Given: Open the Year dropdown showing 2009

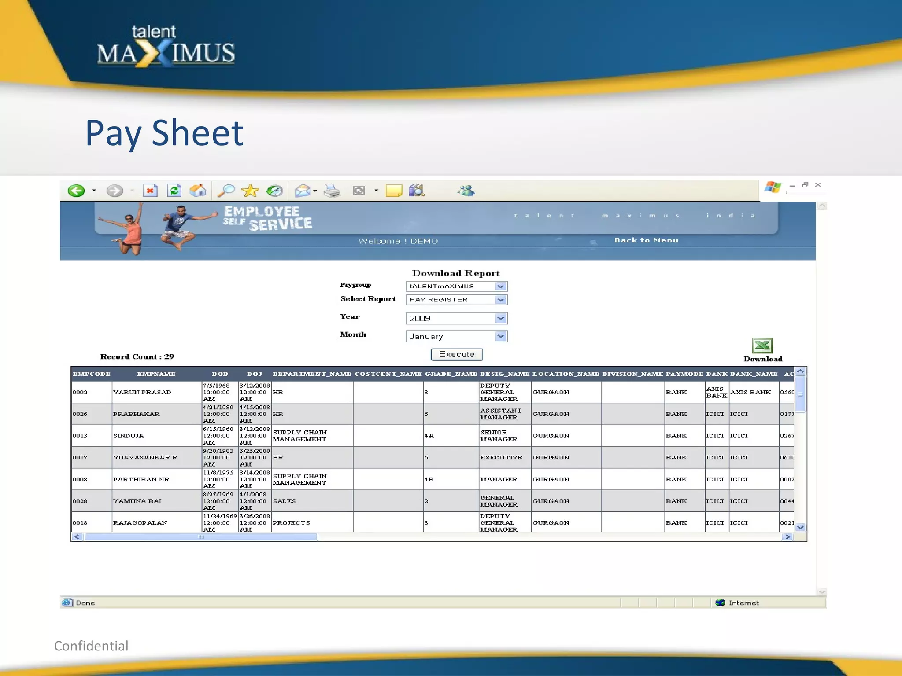Looking at the screenshot, I should (457, 318).
